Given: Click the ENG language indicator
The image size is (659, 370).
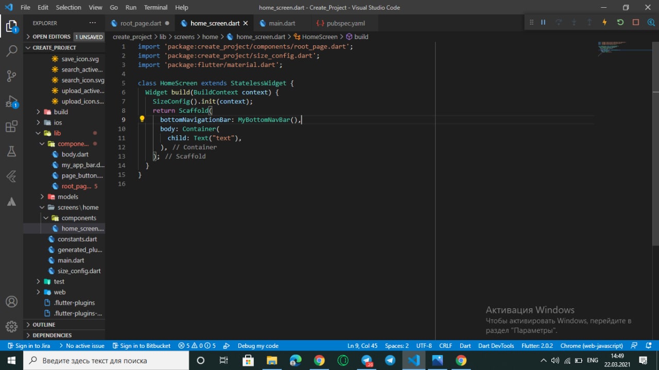Looking at the screenshot, I should [x=592, y=360].
